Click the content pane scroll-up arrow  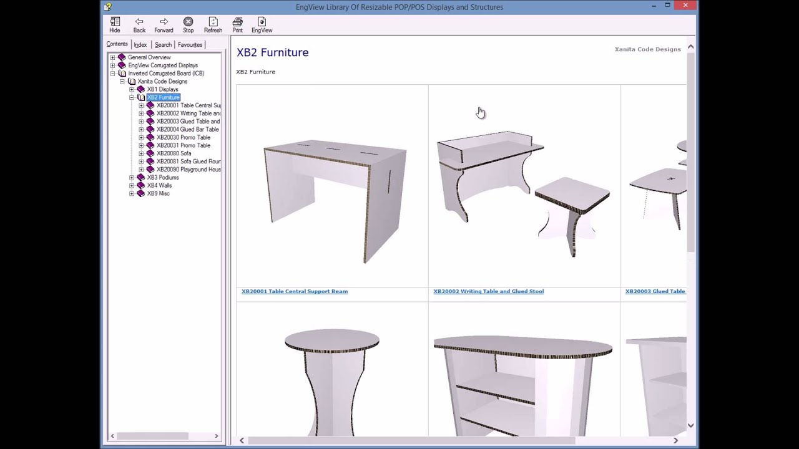point(690,47)
